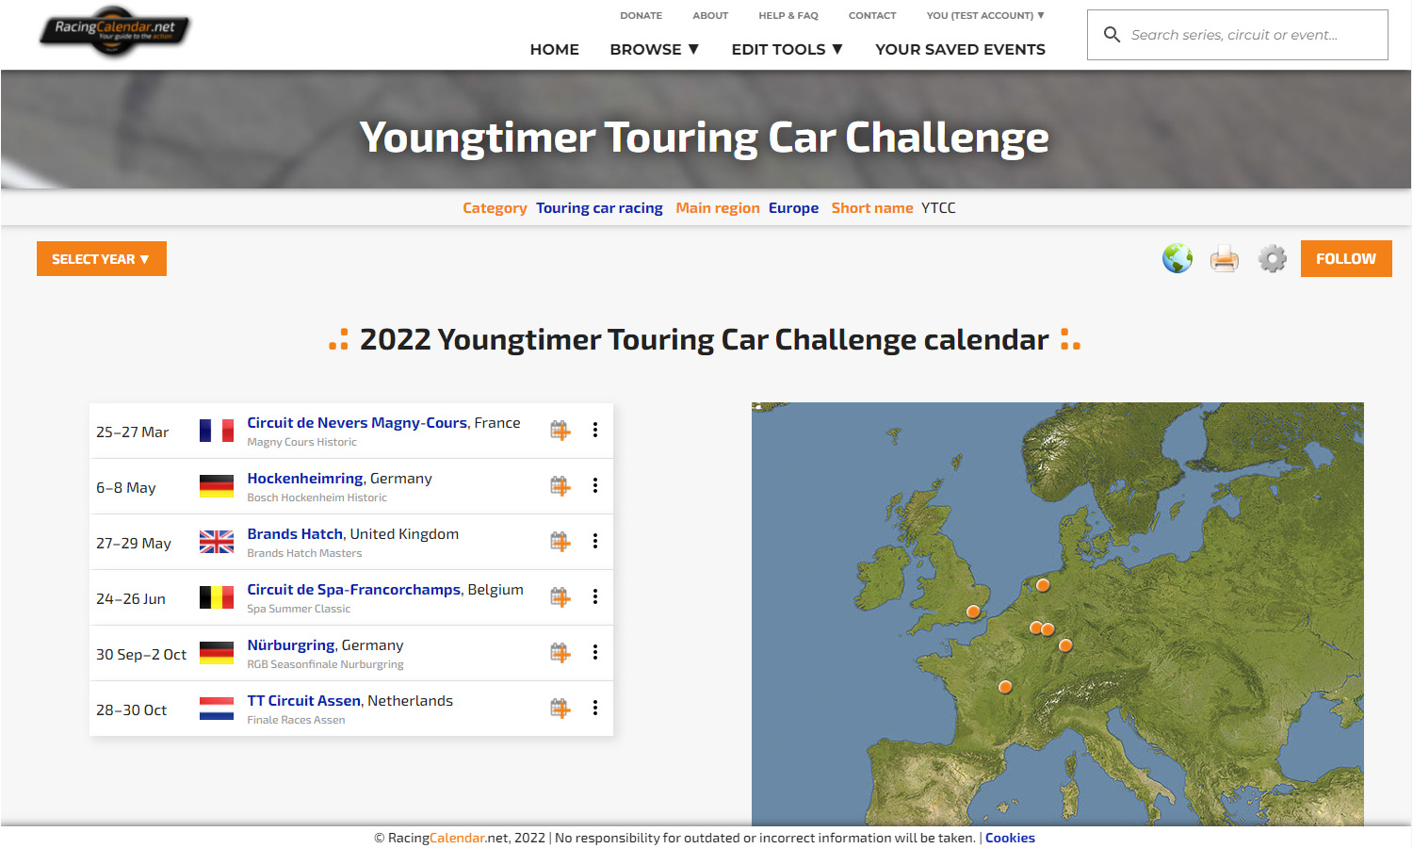Image resolution: width=1413 pixels, height=848 pixels.
Task: Click the Germany flag beside Hockenheimring
Action: point(217,486)
